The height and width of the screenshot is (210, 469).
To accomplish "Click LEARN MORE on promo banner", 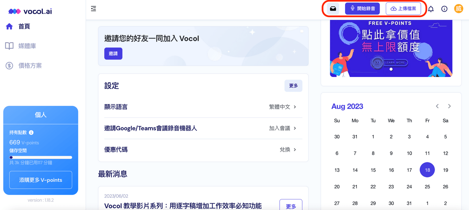I will pyautogui.click(x=395, y=63).
